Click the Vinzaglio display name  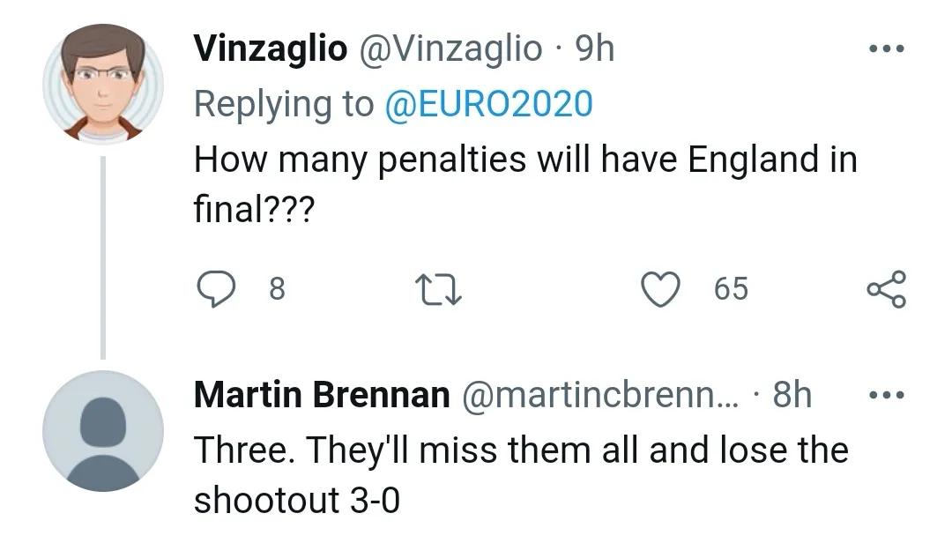pos(270,49)
